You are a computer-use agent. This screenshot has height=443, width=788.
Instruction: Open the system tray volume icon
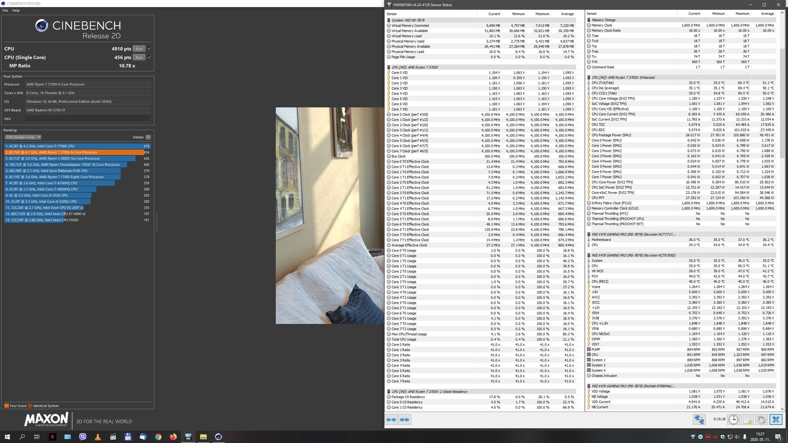pyautogui.click(x=737, y=437)
